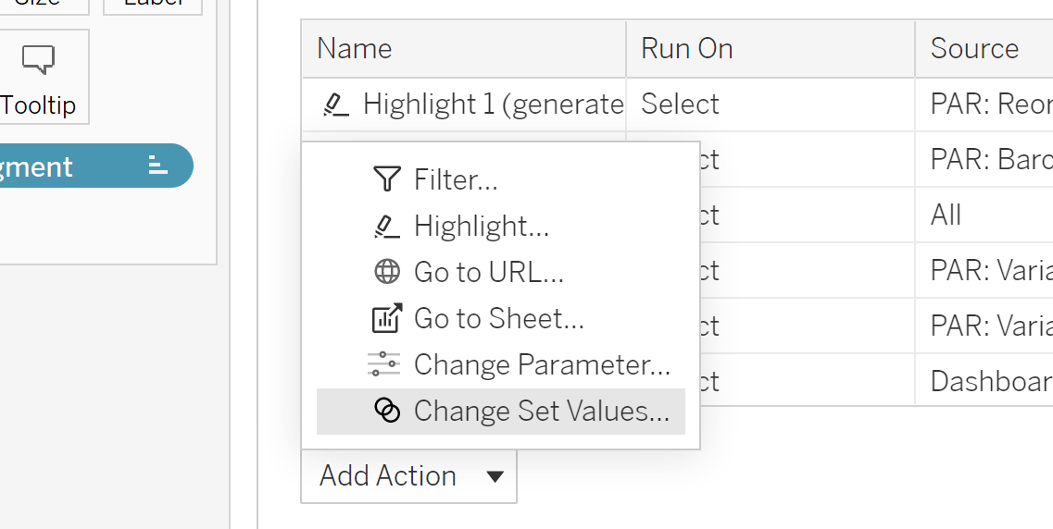Choose Highlight... from the action menu
Viewport: 1053px width, 529px height.
pyautogui.click(x=482, y=226)
